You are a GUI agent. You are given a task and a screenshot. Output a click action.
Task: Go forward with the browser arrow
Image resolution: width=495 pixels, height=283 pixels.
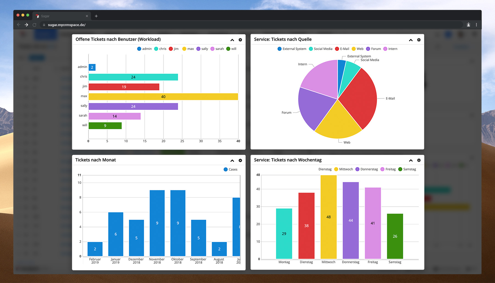pos(26,25)
